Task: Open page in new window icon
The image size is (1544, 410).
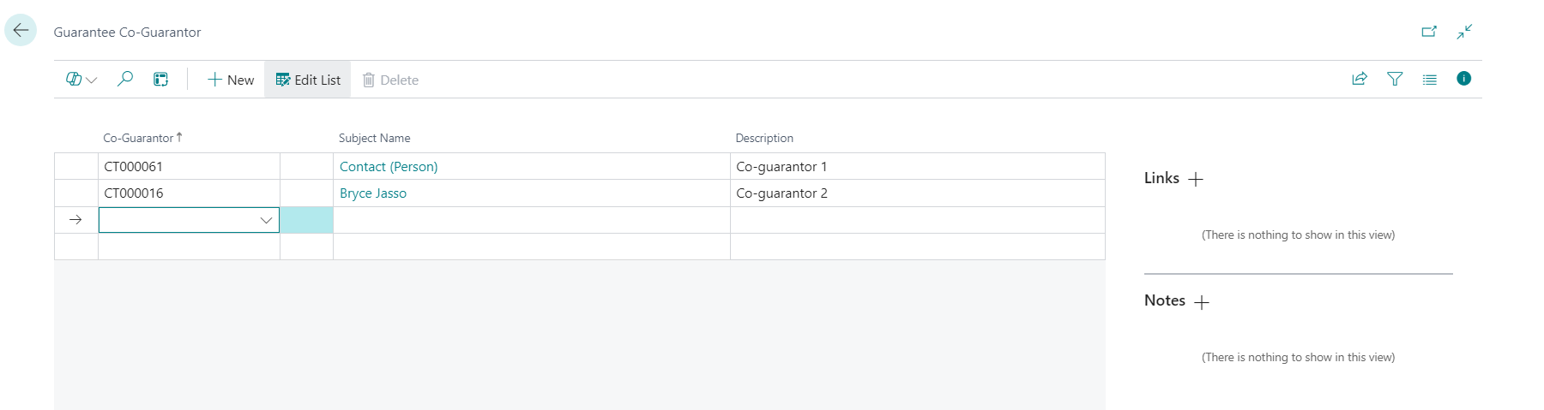Action: 1429,32
